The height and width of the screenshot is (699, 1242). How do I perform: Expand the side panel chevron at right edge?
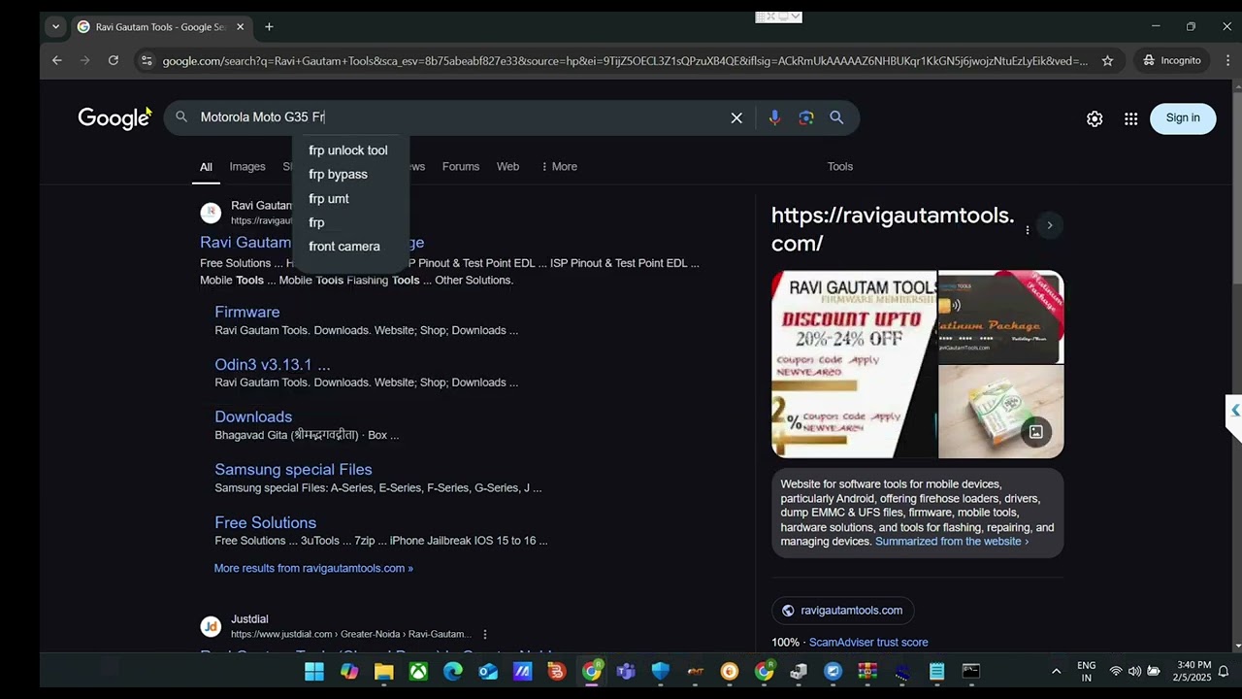(x=1234, y=411)
